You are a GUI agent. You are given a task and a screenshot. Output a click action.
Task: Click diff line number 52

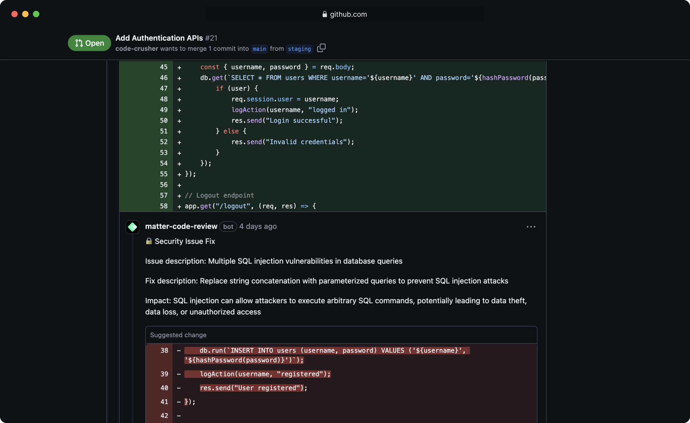164,142
